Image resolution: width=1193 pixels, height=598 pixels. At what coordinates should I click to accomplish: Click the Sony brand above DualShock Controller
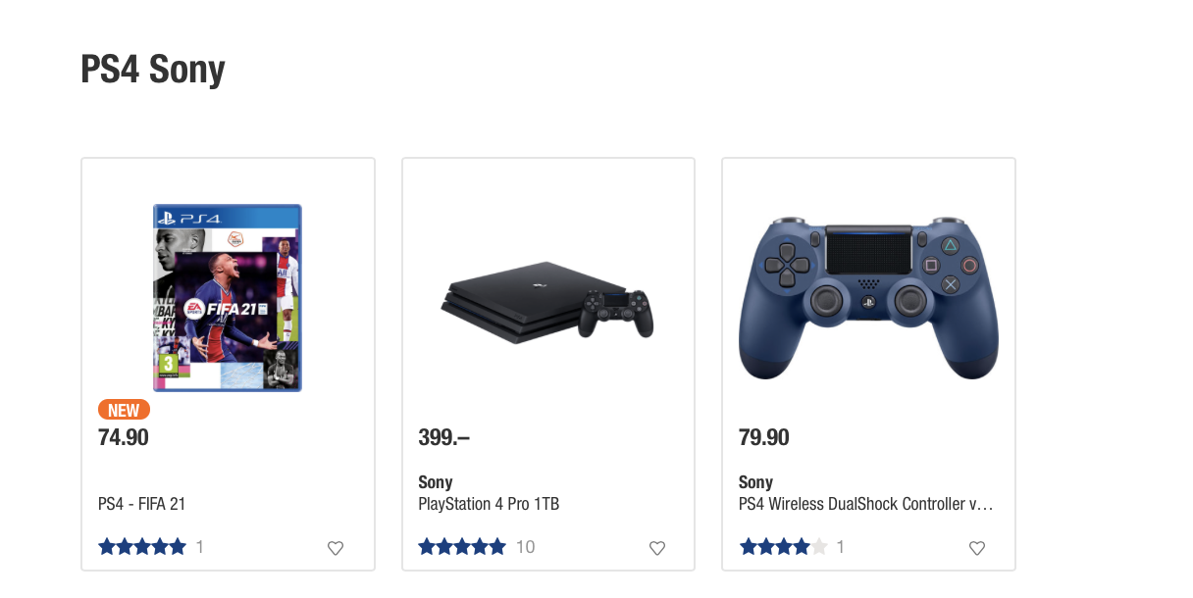756,482
